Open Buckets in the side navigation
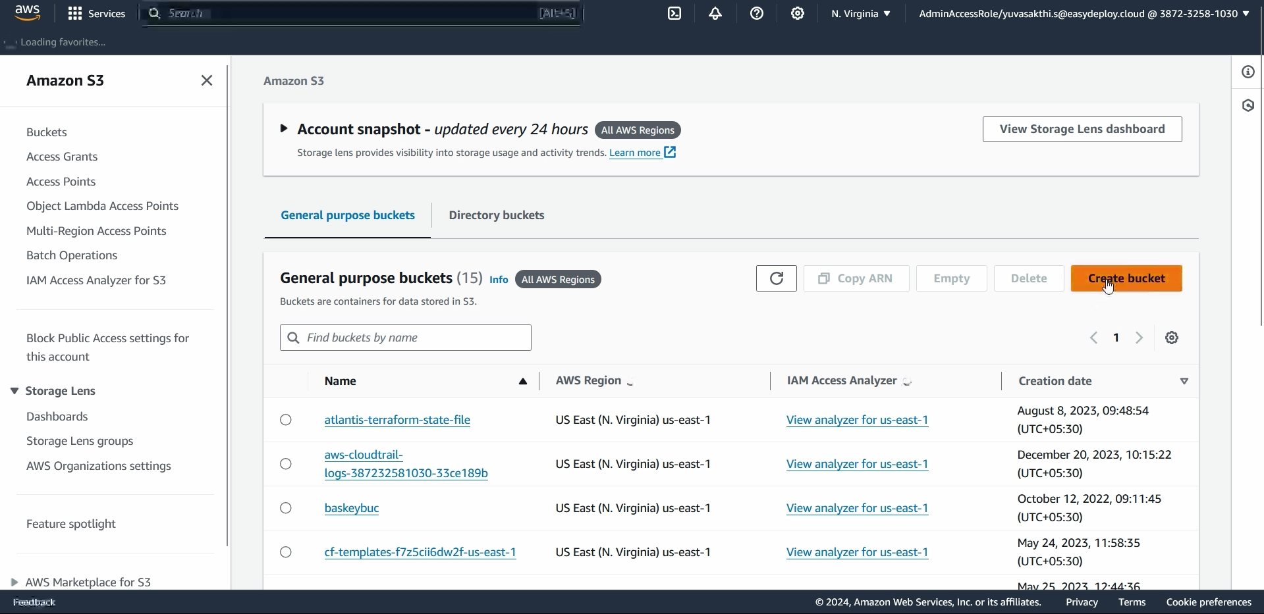 pyautogui.click(x=47, y=132)
